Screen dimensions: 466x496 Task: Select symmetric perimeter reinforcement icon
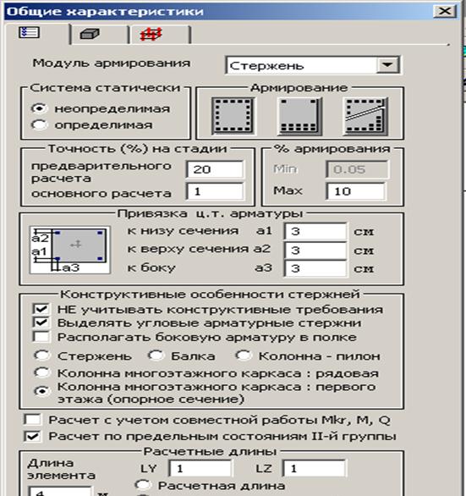(233, 116)
